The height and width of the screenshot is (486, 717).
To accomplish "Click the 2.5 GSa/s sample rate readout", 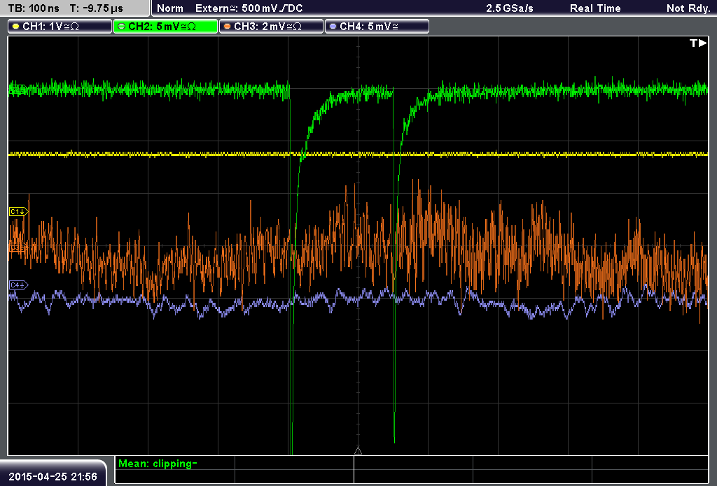I will pyautogui.click(x=510, y=8).
